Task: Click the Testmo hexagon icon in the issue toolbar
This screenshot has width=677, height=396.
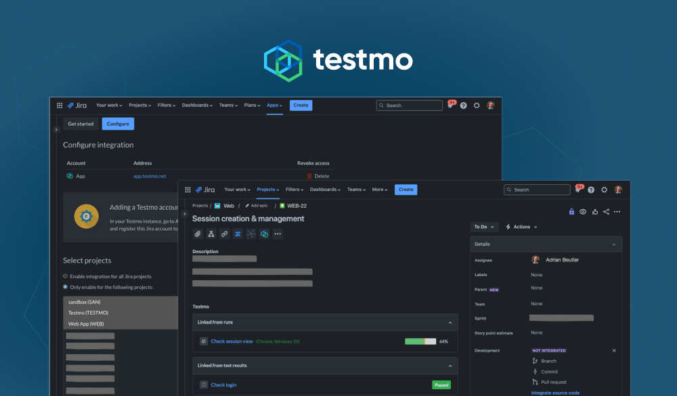Action: pos(264,234)
